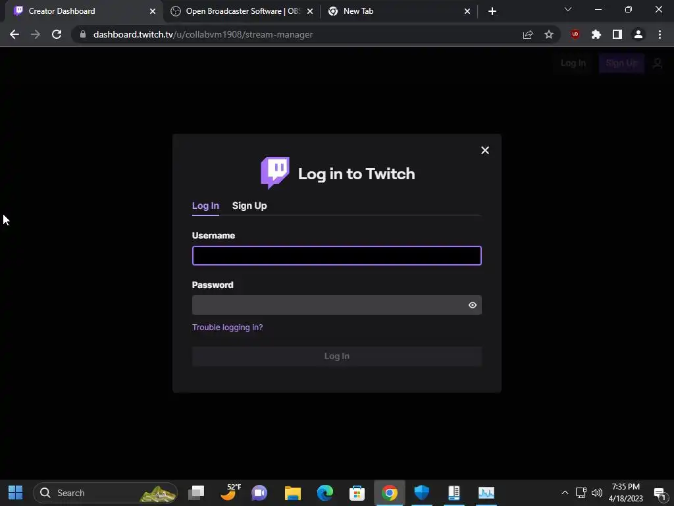Show hidden system tray icons
Image resolution: width=674 pixels, height=506 pixels.
(x=565, y=493)
